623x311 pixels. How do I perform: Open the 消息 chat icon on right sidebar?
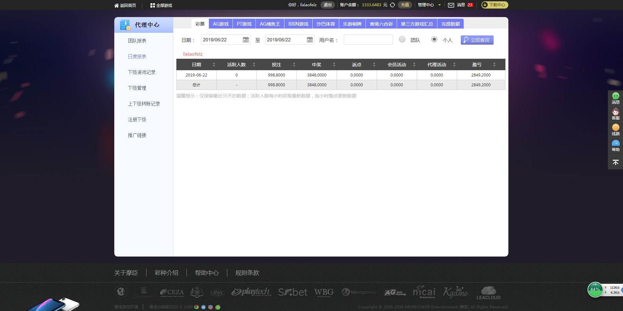(615, 97)
